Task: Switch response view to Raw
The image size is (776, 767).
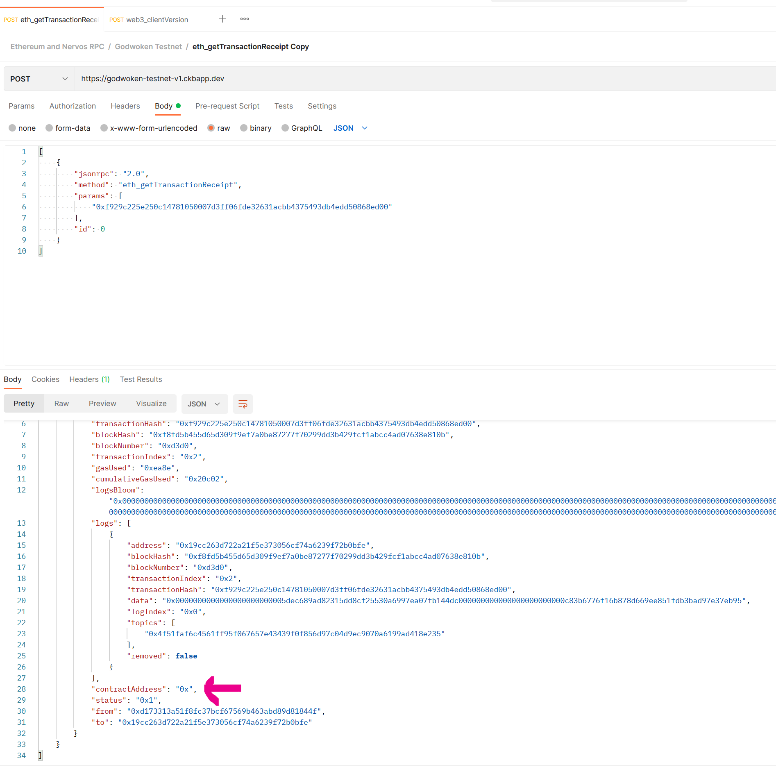Action: (x=61, y=403)
